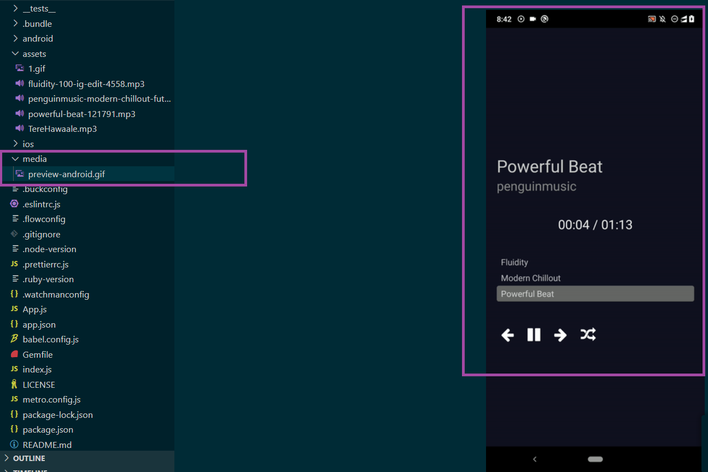Open the .gitignore file
This screenshot has height=472, width=708.
point(42,234)
